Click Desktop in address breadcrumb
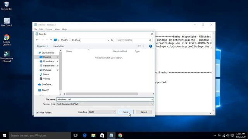Image resolution: width=248 pixels, height=139 pixels. [x=76, y=40]
